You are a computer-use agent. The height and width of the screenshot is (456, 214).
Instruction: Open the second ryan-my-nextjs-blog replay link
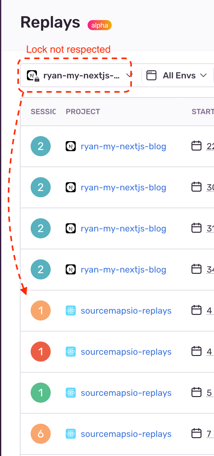coord(123,187)
